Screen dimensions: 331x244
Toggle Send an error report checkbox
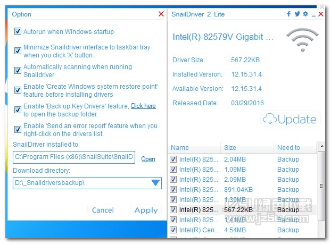click(x=18, y=129)
